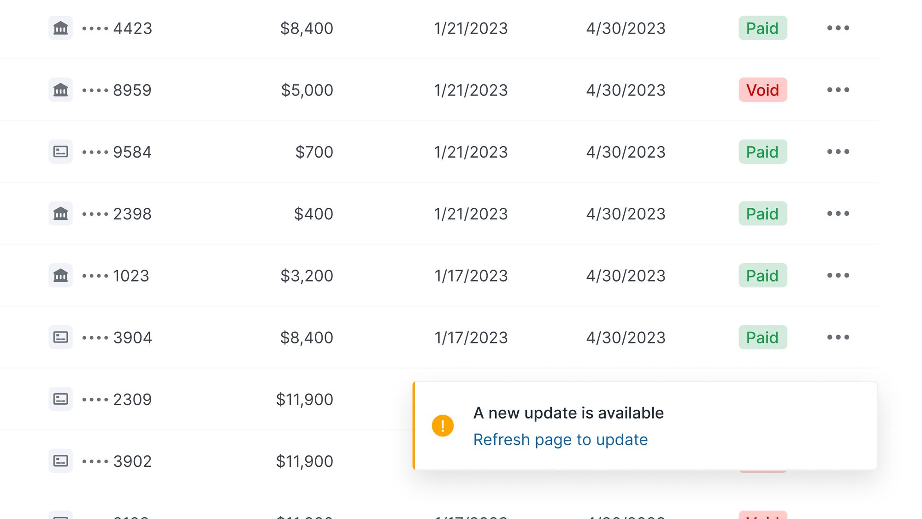Click the orange warning icon in update notice

point(443,425)
